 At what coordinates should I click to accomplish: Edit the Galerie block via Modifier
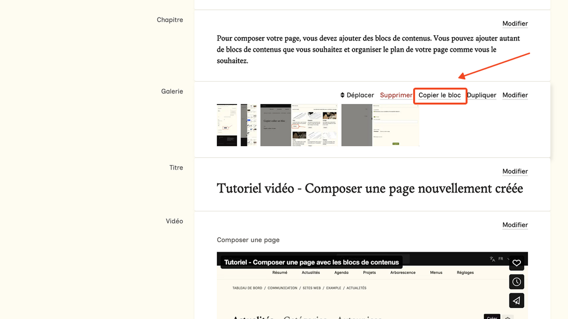515,95
